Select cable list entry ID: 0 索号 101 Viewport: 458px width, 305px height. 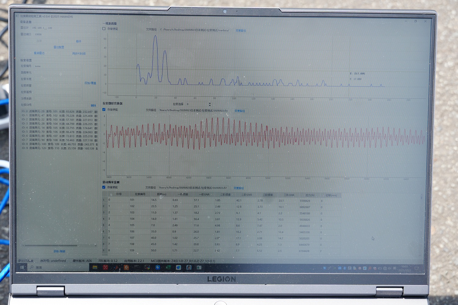[58, 112]
